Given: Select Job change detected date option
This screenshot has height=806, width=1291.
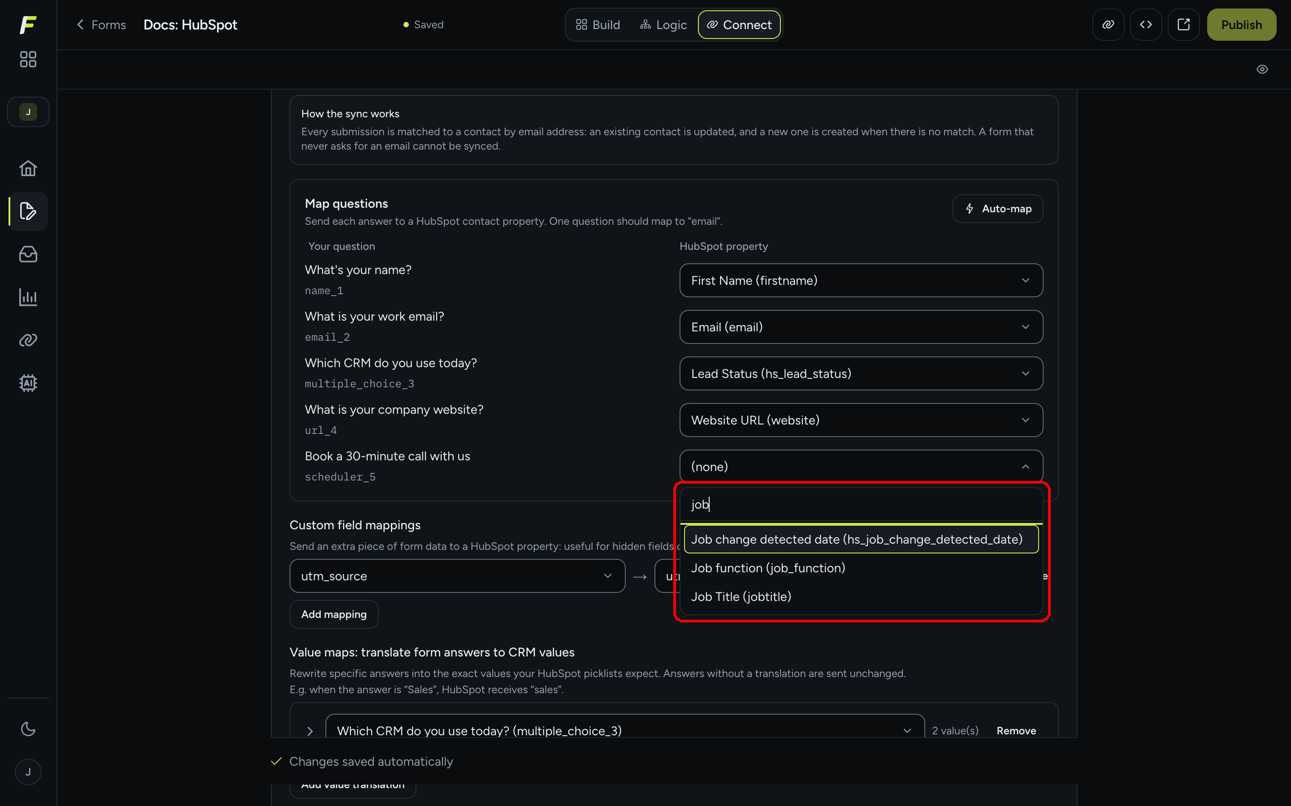Looking at the screenshot, I should [x=861, y=540].
